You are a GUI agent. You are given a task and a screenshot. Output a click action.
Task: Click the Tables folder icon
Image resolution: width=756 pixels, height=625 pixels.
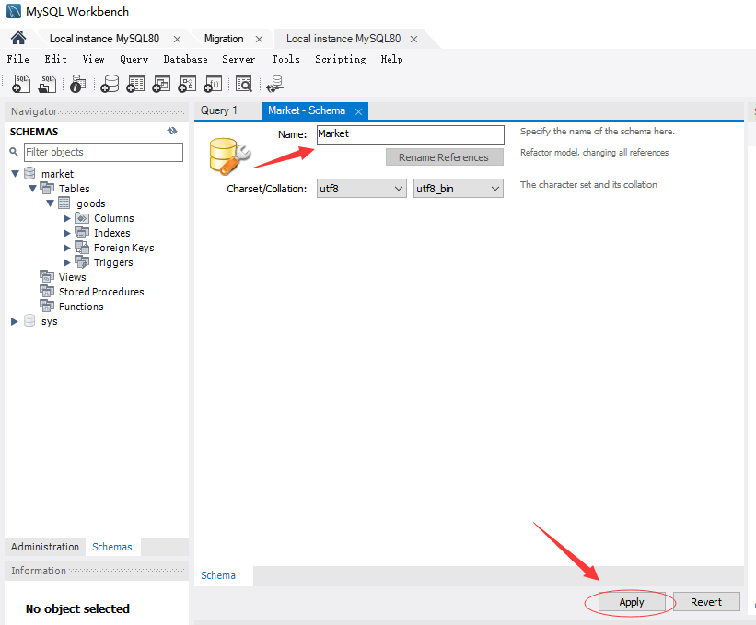tap(47, 188)
